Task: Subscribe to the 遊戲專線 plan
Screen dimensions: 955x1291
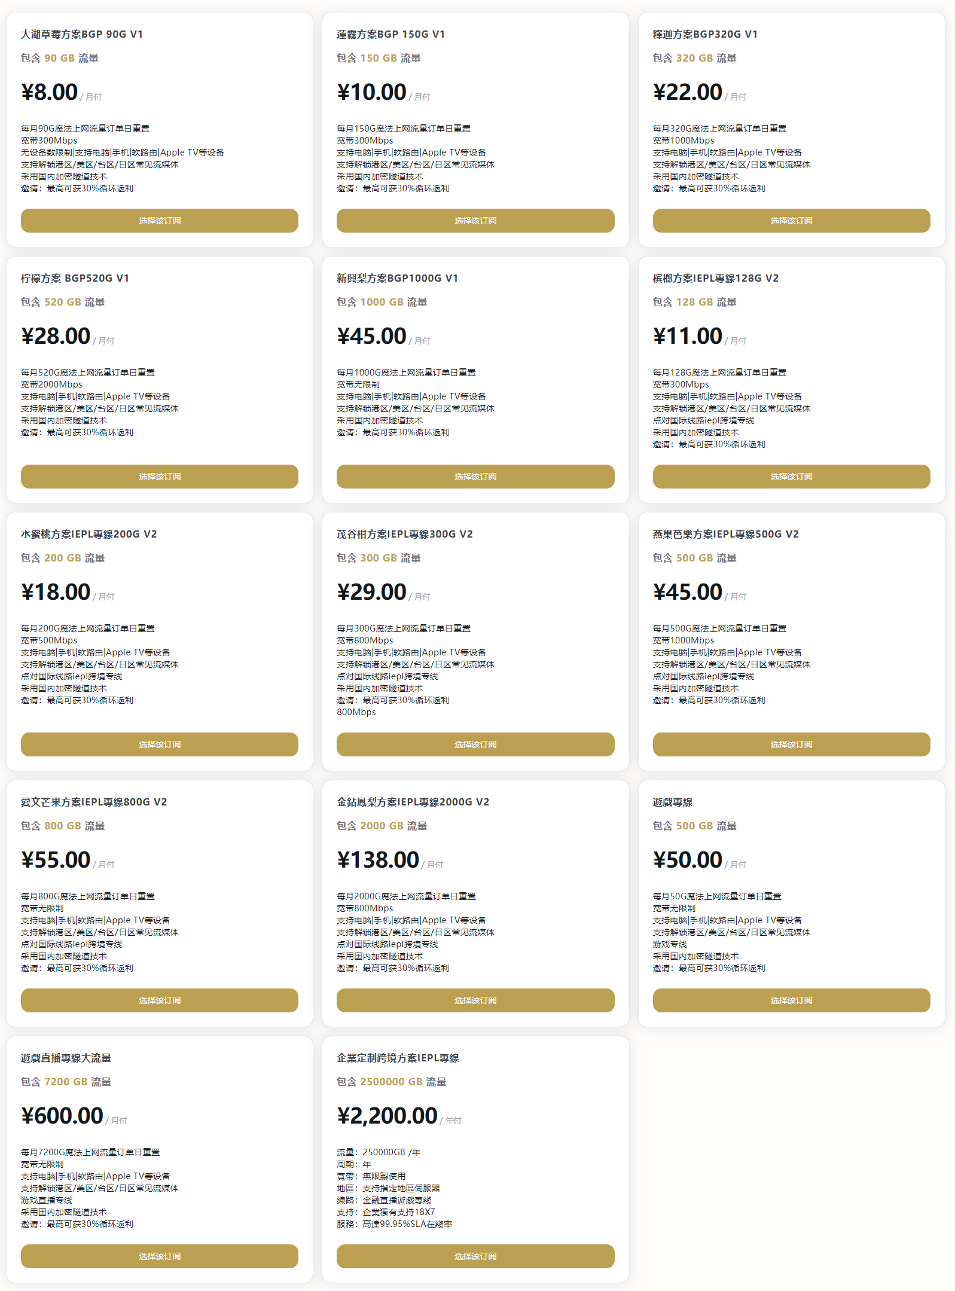Action: click(x=791, y=1000)
